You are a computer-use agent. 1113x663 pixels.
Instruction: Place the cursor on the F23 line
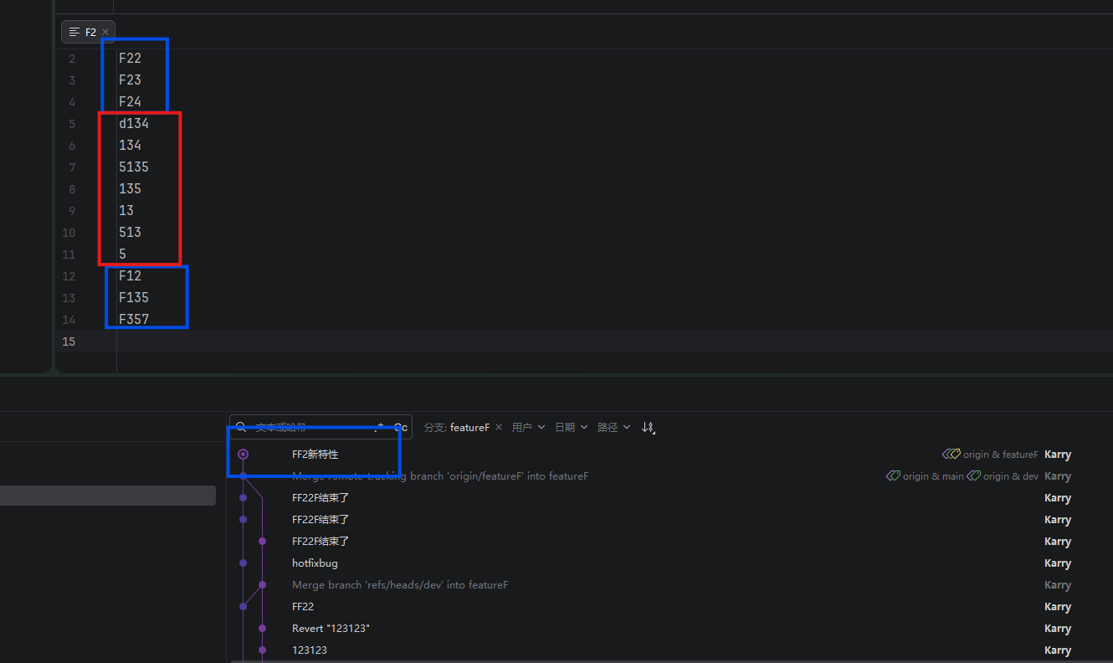click(x=130, y=80)
